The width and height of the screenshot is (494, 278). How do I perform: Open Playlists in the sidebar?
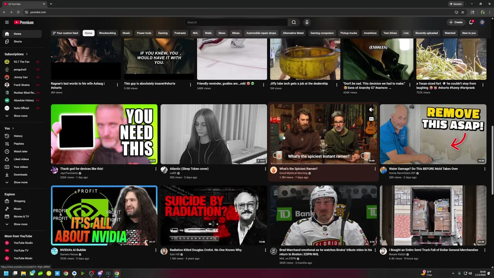pyautogui.click(x=22, y=144)
